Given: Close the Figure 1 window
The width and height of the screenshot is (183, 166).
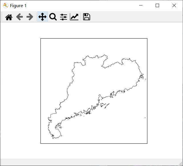Looking at the screenshot, I should point(174,5).
